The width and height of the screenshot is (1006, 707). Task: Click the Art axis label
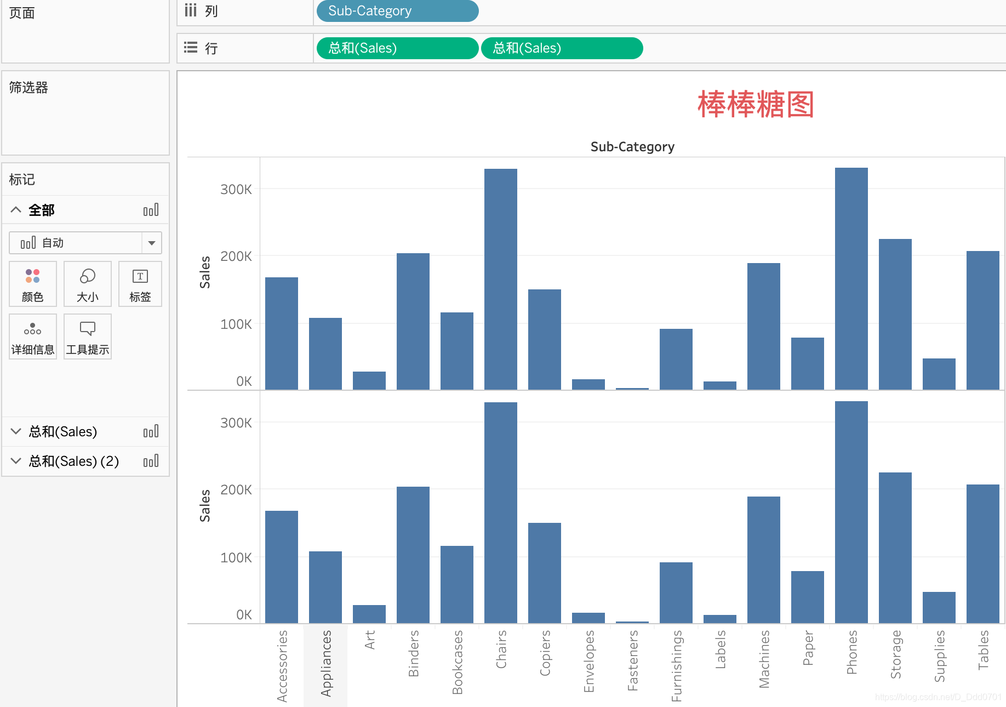[x=370, y=640]
